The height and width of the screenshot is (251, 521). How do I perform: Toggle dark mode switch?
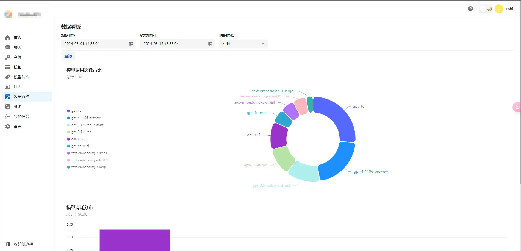tap(486, 9)
